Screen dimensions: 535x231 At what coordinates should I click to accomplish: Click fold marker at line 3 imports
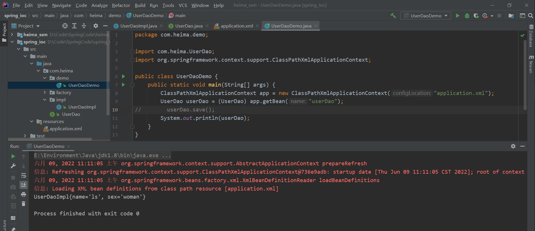[x=132, y=52]
